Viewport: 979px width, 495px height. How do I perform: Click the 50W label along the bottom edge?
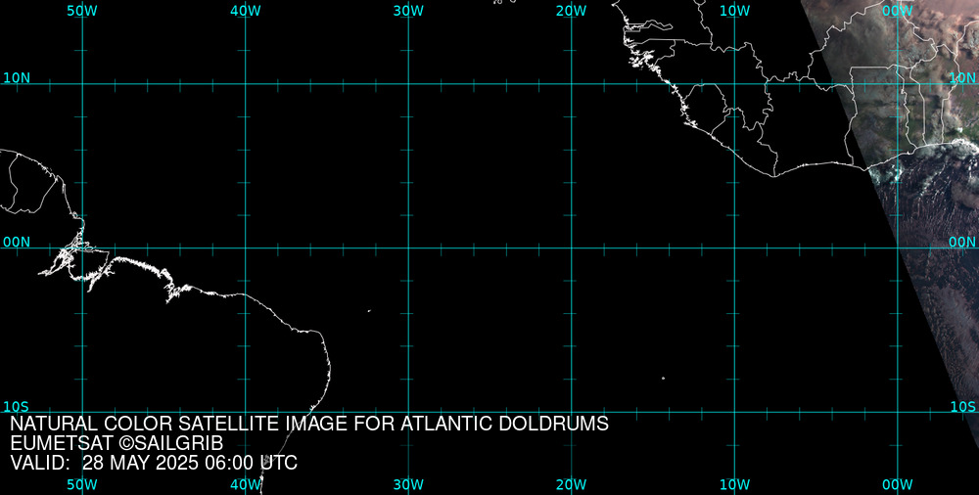(x=82, y=484)
